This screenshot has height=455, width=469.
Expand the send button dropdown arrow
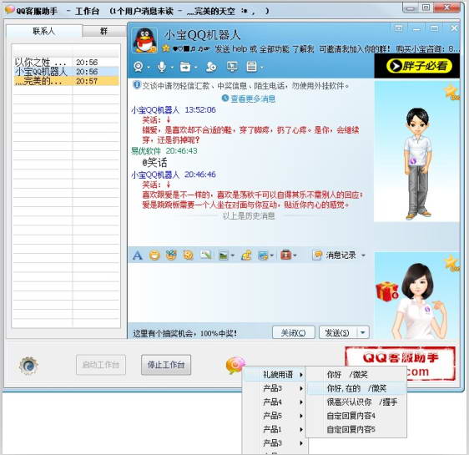tap(363, 332)
